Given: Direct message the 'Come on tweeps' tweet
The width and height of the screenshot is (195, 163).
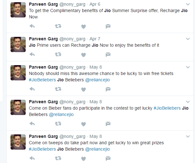Looking at the screenshot, I should pyautogui.click(x=108, y=158).
